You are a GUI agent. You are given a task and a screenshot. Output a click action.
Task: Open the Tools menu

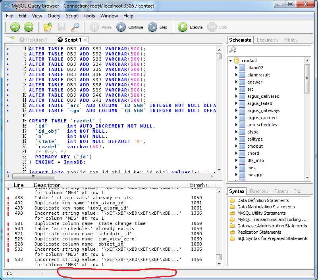[x=89, y=16]
